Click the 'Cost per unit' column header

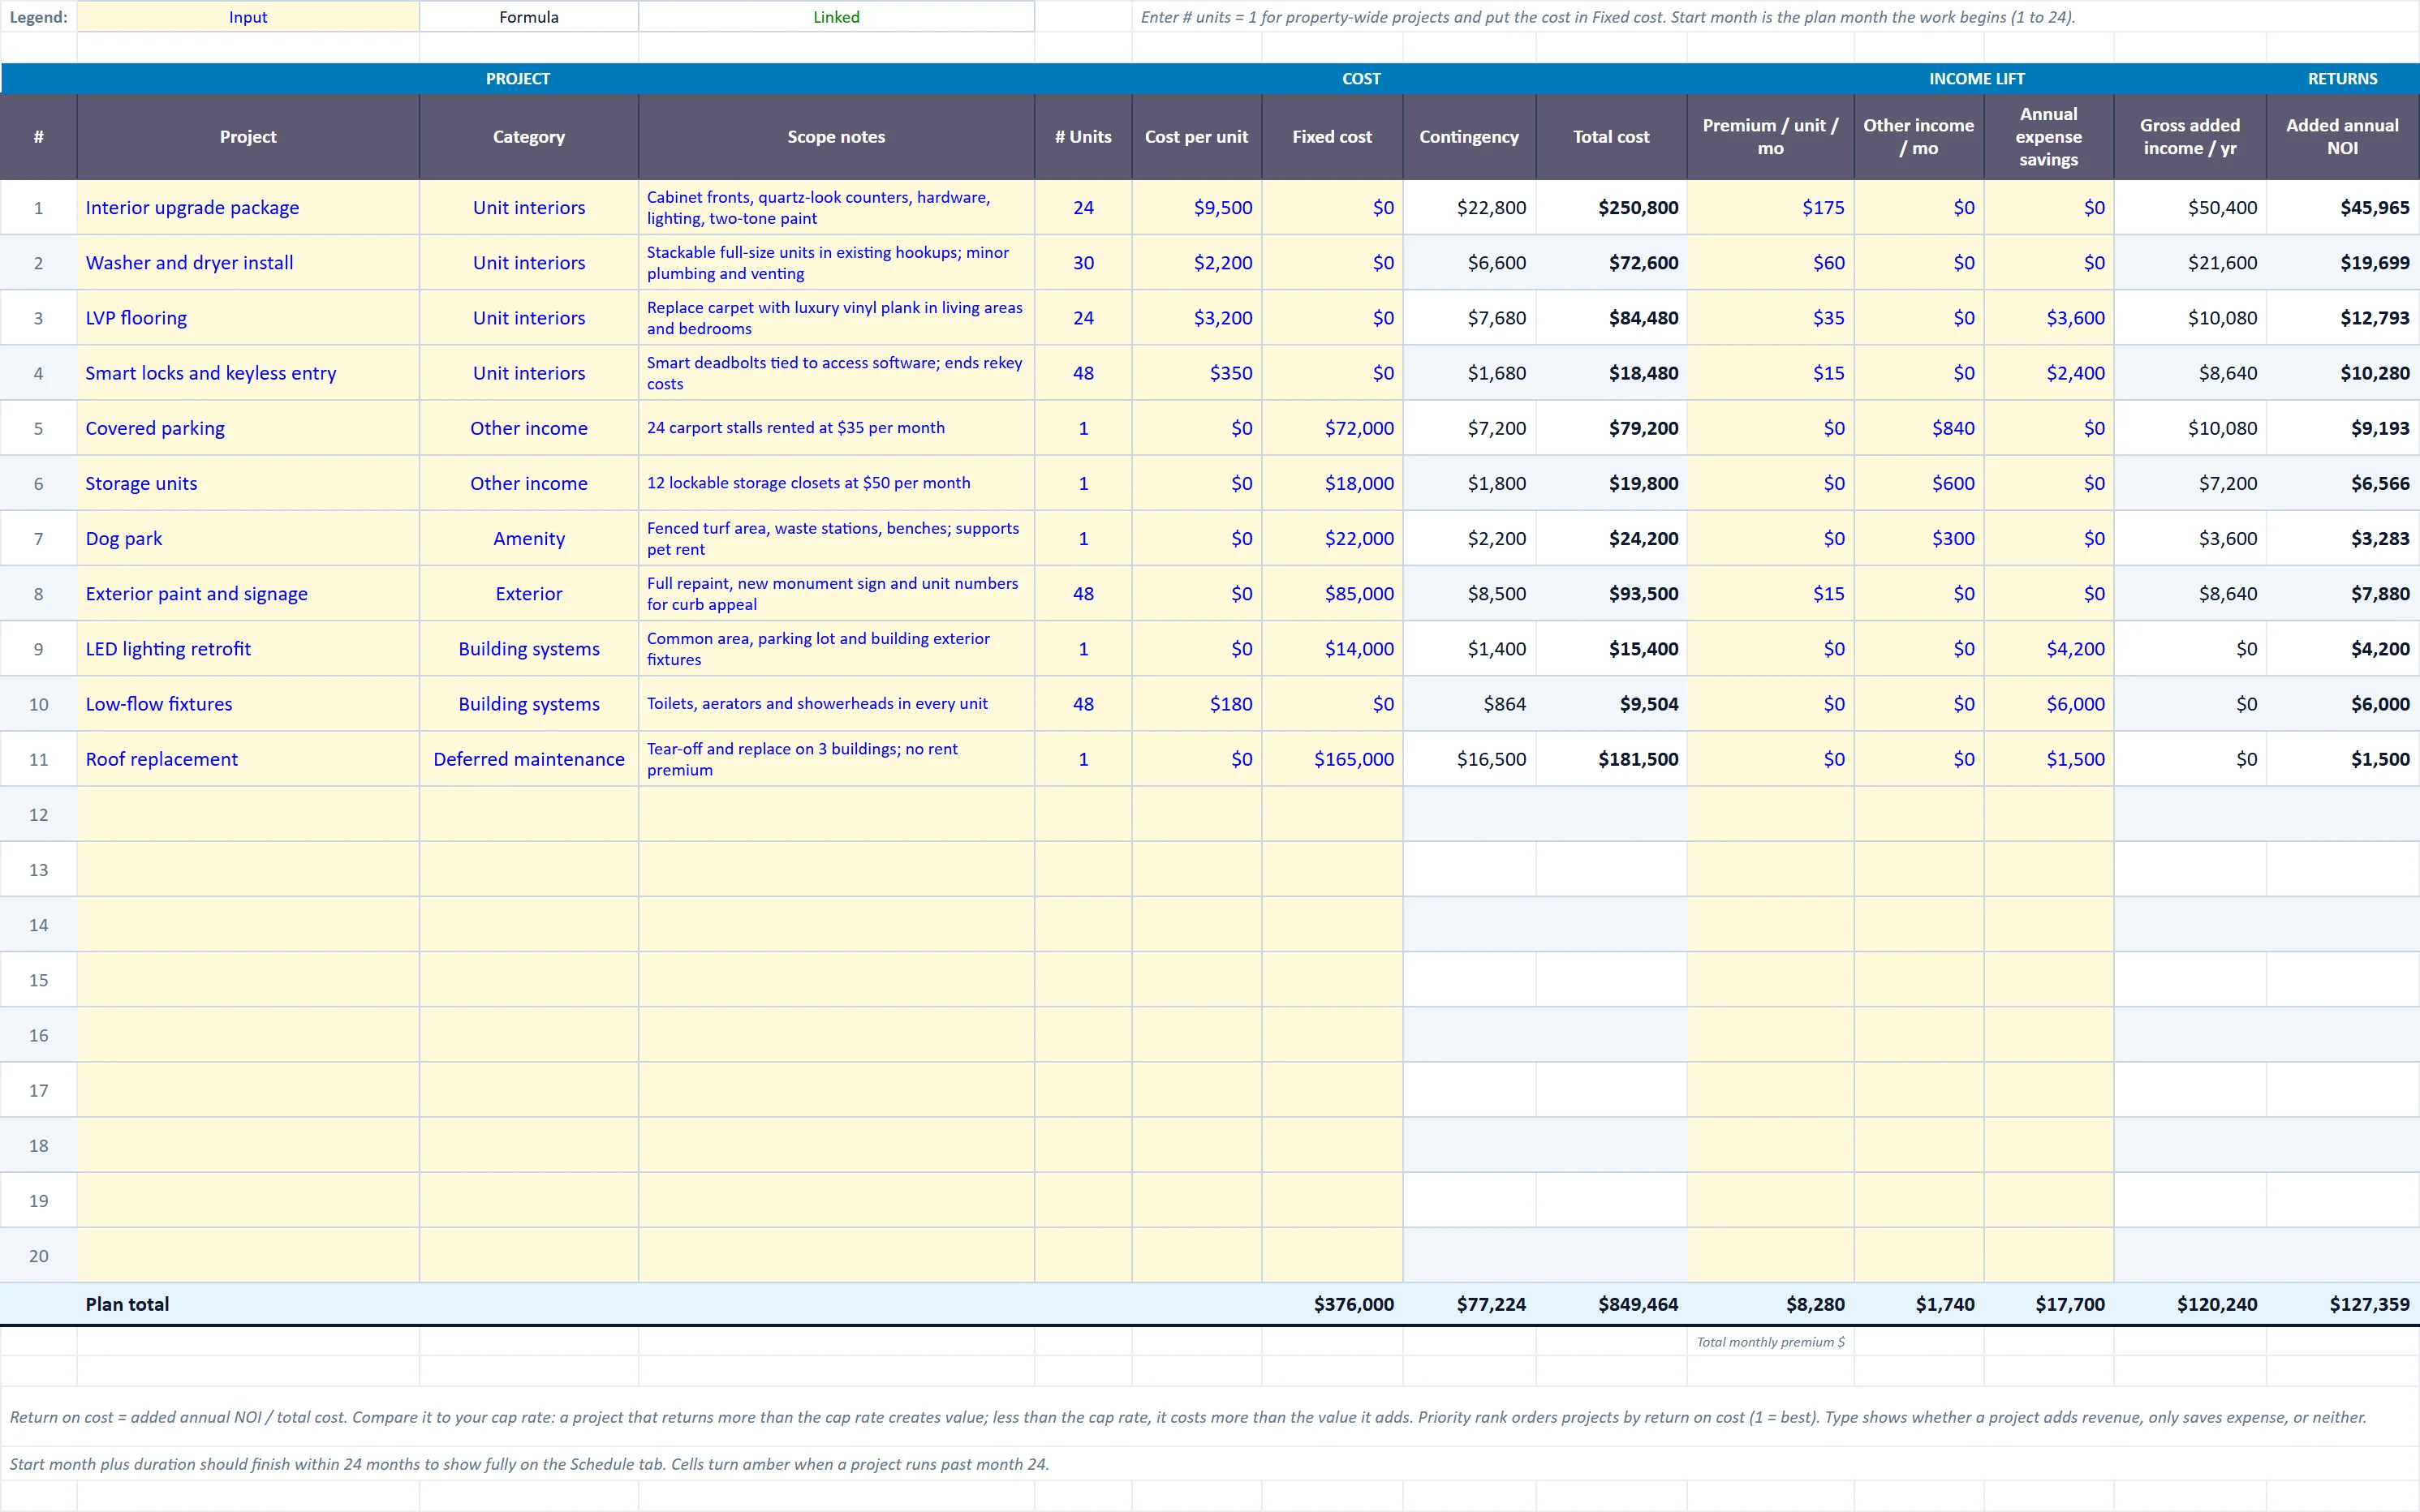click(x=1196, y=137)
